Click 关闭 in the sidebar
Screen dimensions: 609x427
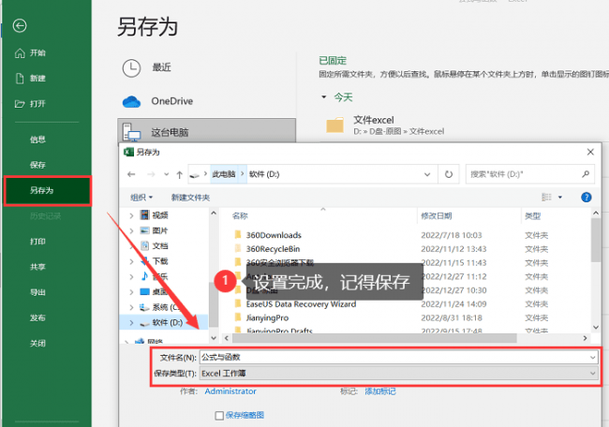(x=37, y=343)
